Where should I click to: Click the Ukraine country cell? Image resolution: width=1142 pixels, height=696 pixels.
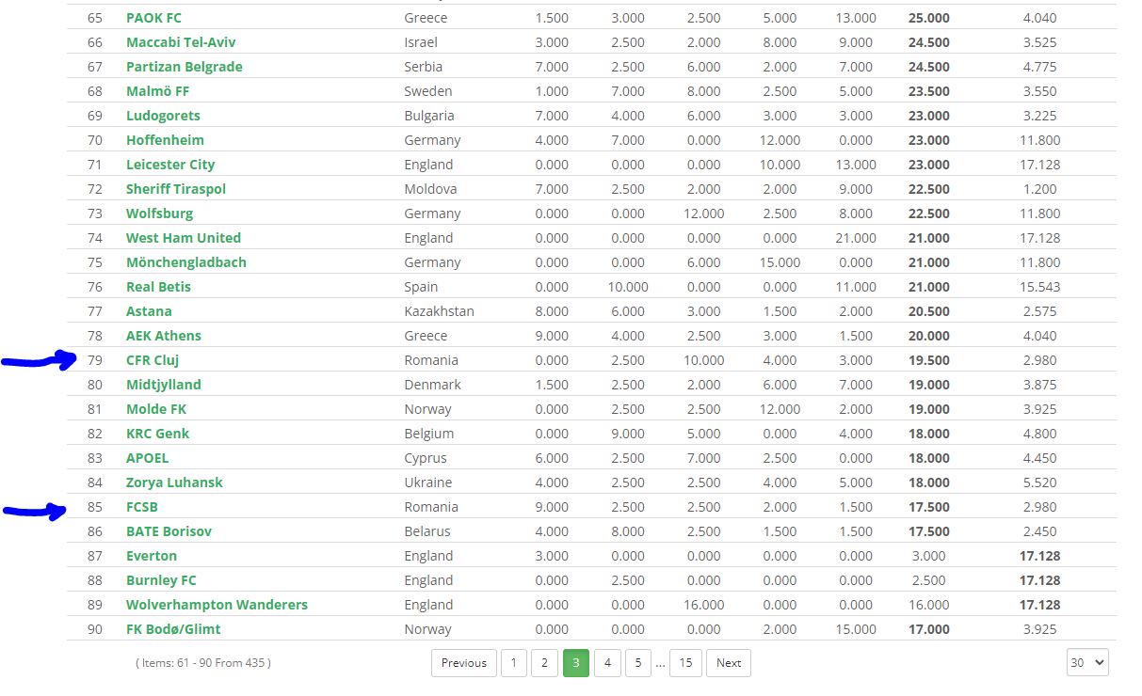pos(428,482)
